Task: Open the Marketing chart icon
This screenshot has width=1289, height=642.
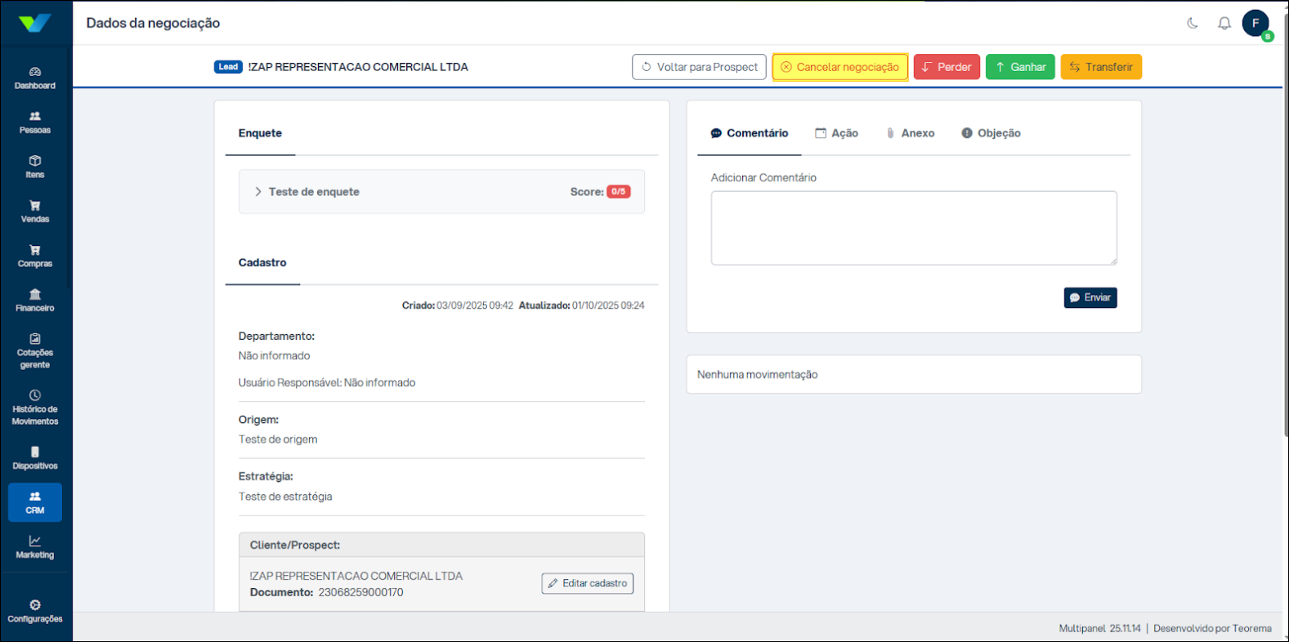Action: tap(35, 541)
